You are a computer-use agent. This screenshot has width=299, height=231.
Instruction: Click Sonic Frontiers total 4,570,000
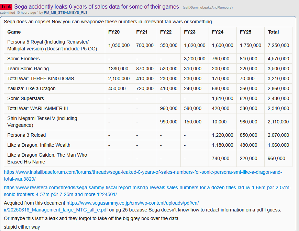(278, 59)
